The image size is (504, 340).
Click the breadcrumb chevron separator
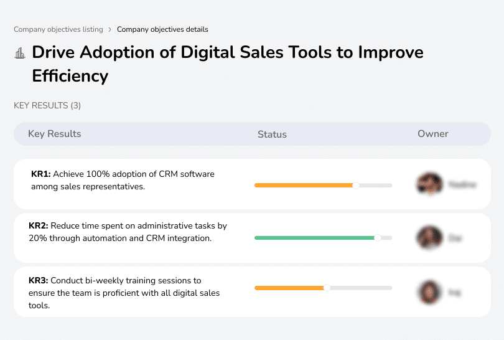pyautogui.click(x=110, y=30)
